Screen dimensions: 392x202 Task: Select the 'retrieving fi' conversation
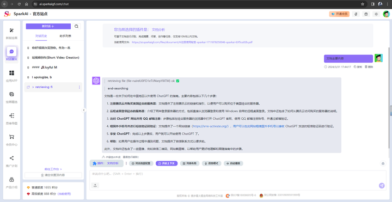(x=53, y=87)
